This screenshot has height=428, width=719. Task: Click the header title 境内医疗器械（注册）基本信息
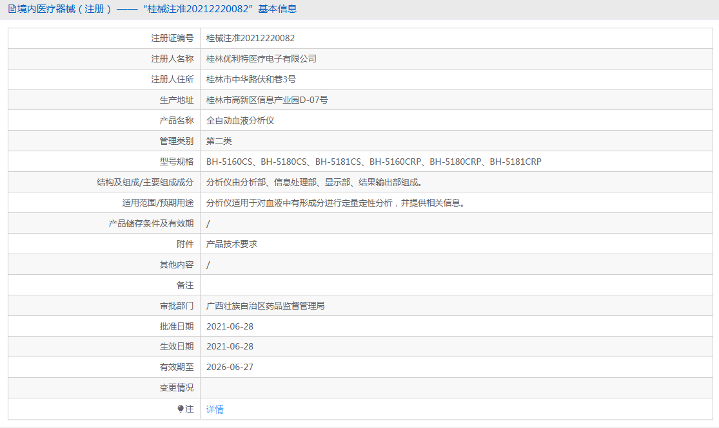pos(157,9)
